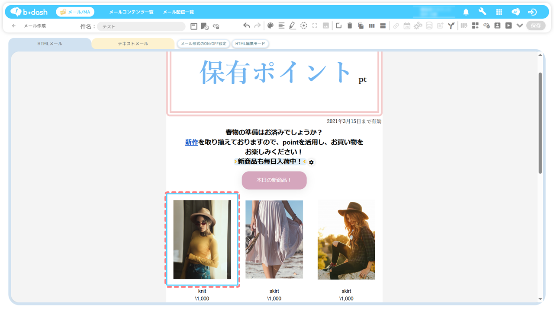Click the 保存 save button

click(x=536, y=26)
